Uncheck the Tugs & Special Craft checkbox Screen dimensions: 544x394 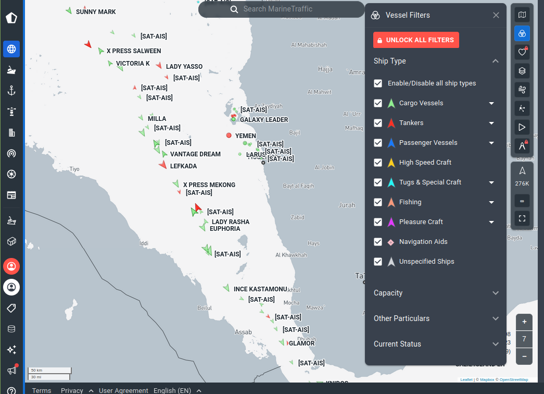click(x=378, y=182)
